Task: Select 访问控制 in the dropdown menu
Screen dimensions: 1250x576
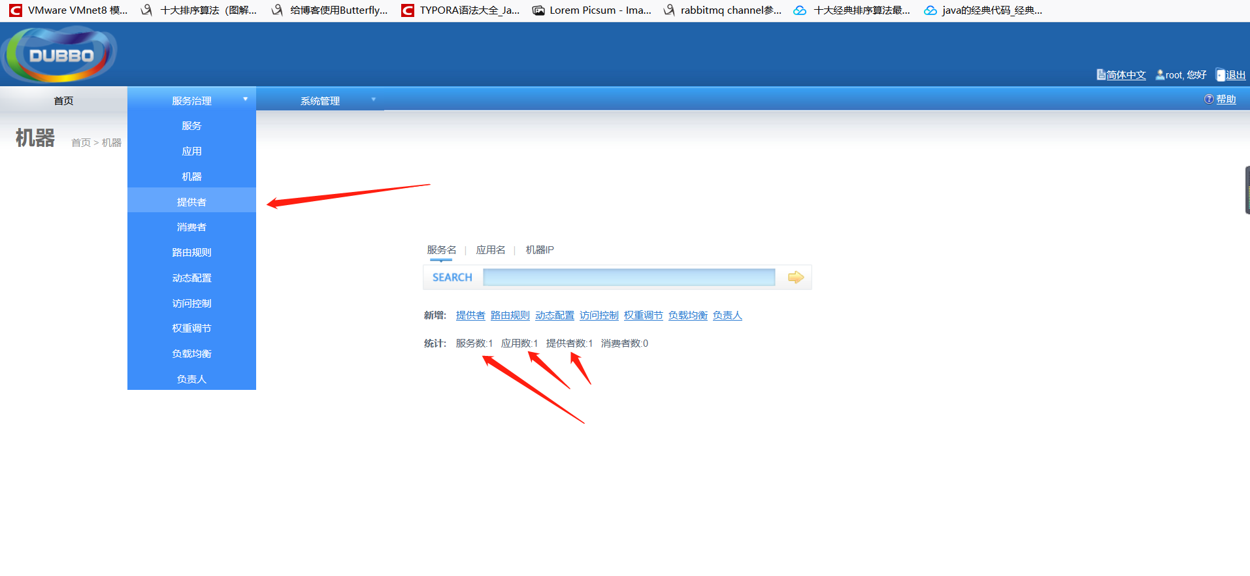Action: (191, 304)
